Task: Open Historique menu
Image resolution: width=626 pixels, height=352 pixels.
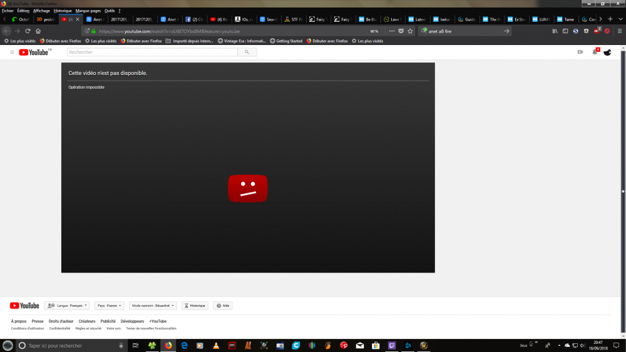Action: (x=63, y=11)
